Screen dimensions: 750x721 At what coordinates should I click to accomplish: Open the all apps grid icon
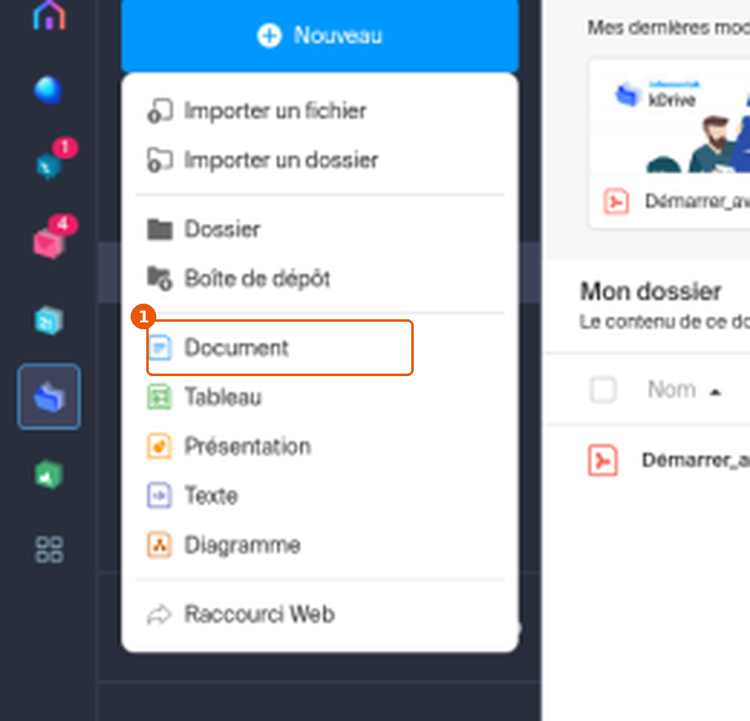(x=49, y=550)
